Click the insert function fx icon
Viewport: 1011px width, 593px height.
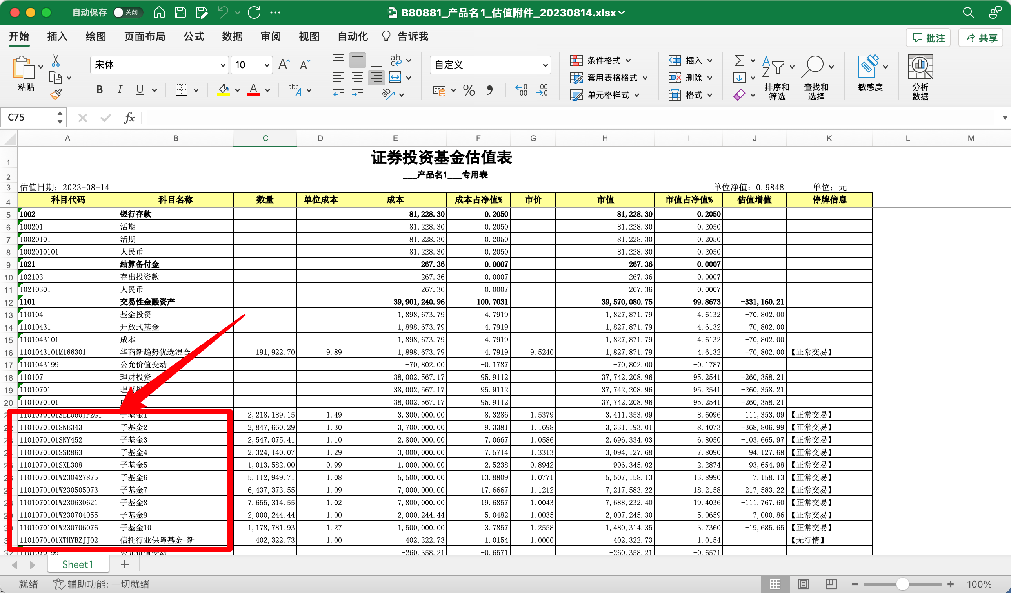click(x=129, y=118)
